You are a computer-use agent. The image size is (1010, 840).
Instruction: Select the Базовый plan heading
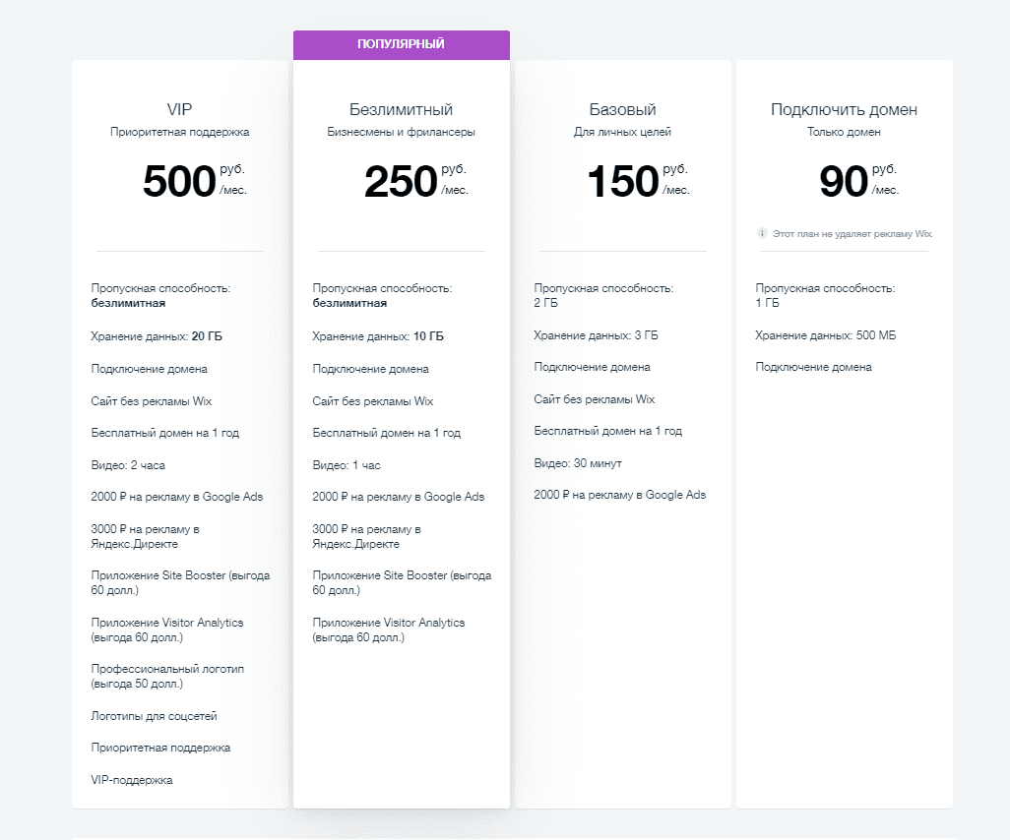click(x=622, y=109)
